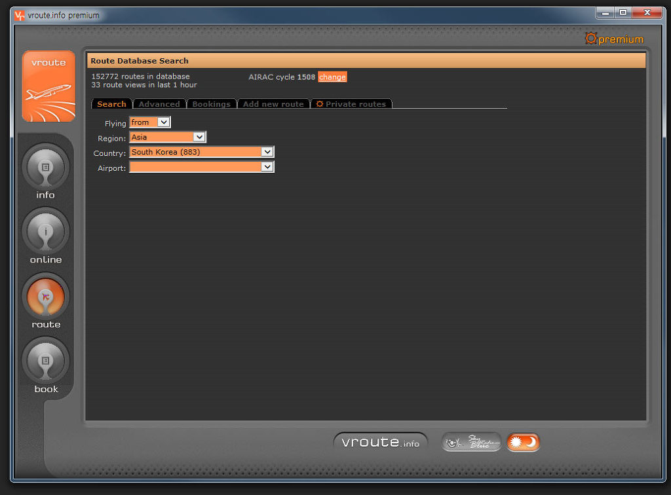Click '33 route views in last 1 hour'
This screenshot has width=671, height=495.
(x=144, y=85)
